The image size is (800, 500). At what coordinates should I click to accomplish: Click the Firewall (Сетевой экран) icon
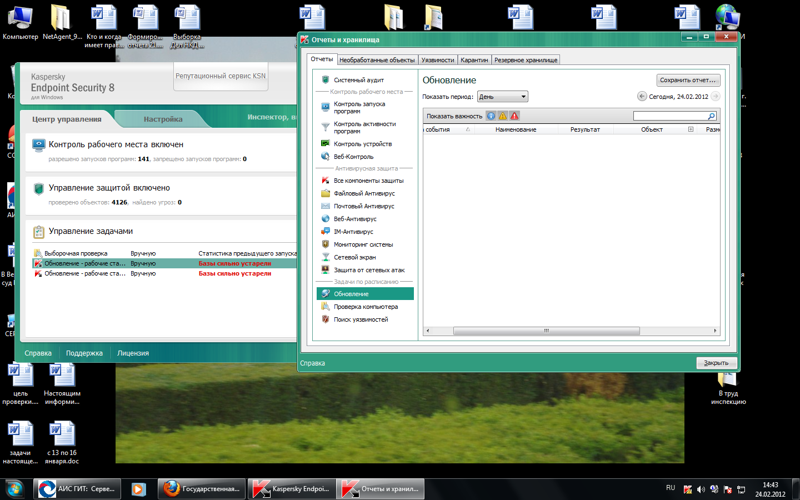pos(326,257)
